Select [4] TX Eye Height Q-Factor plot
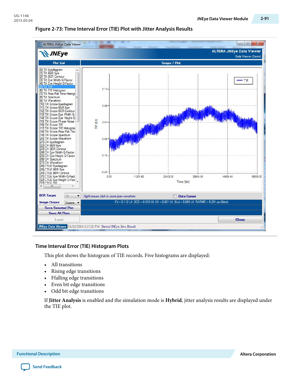Screen dimensions: 301x390 tap(56, 84)
